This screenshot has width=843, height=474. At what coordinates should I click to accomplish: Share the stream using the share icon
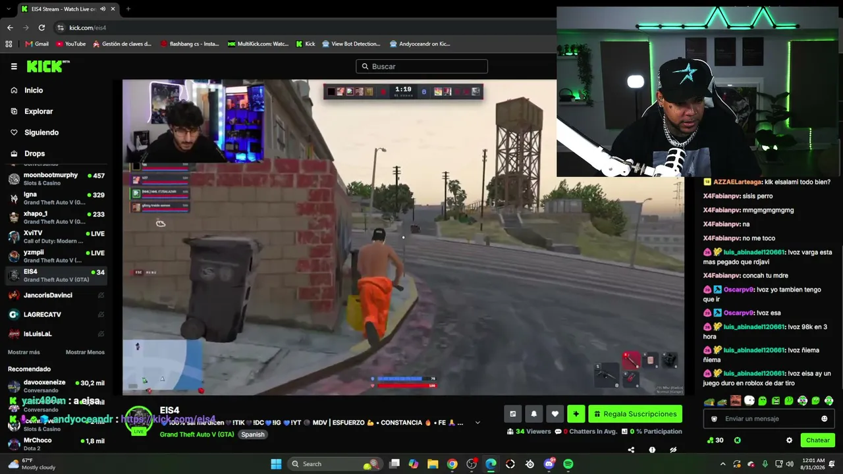pos(631,450)
